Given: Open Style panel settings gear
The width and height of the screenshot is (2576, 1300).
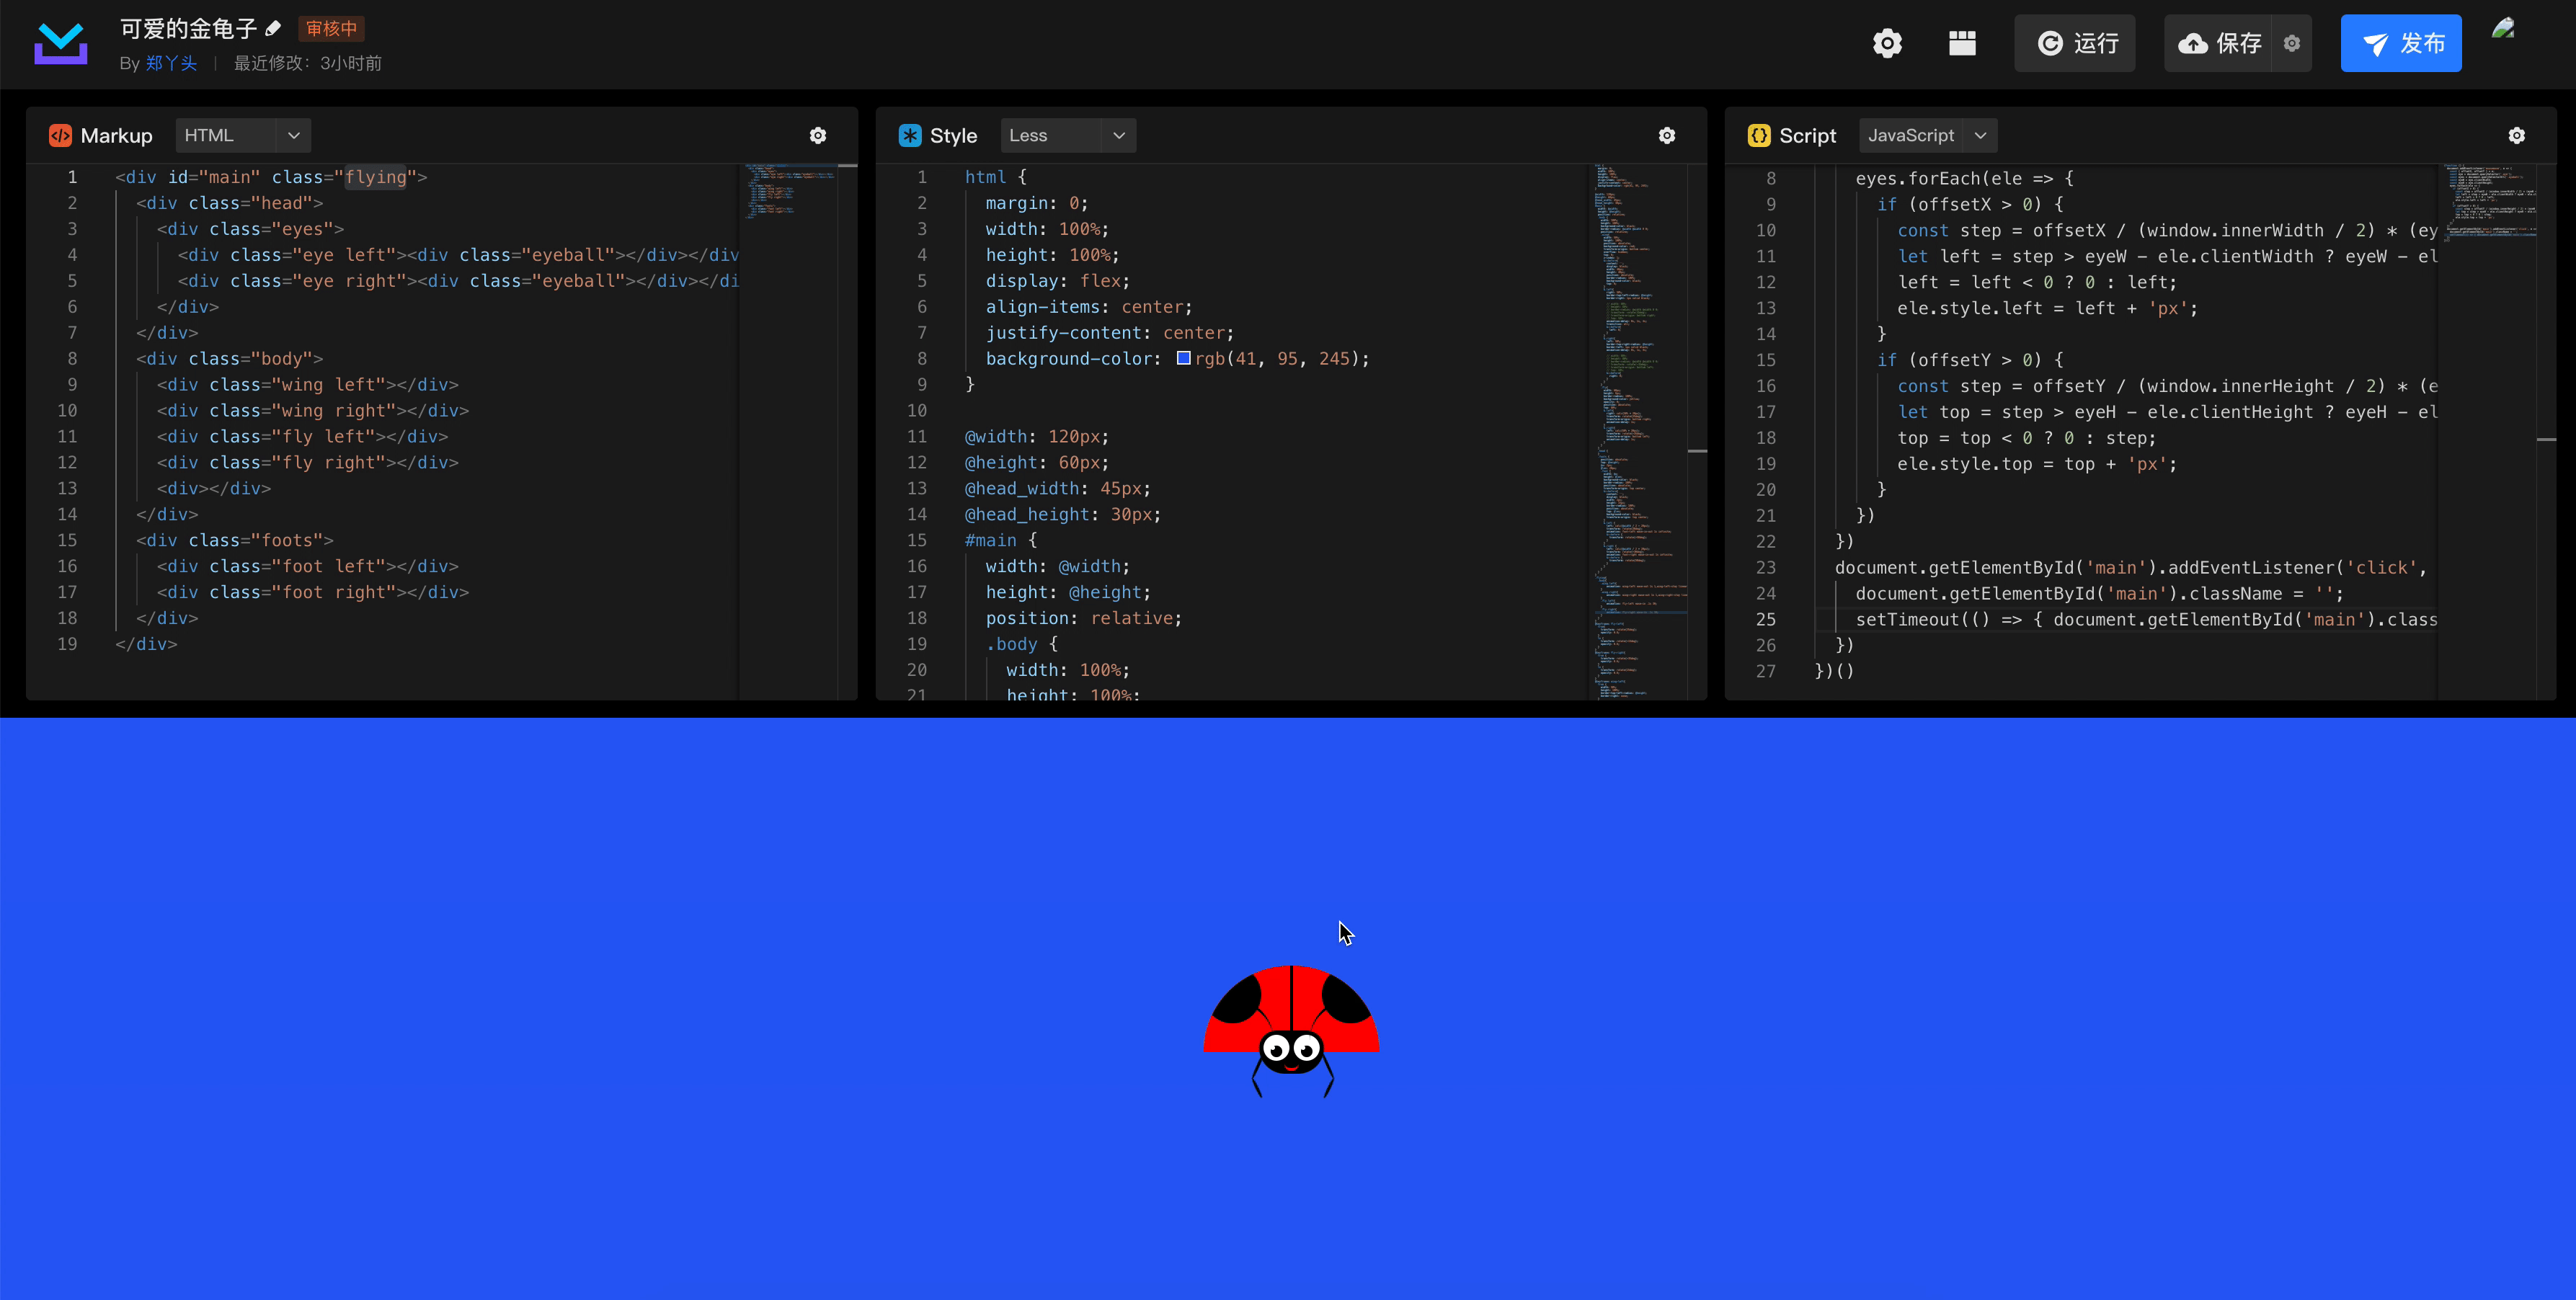Looking at the screenshot, I should tap(1667, 136).
